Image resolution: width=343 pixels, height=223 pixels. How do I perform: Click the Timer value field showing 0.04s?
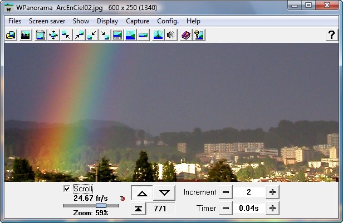click(x=249, y=209)
